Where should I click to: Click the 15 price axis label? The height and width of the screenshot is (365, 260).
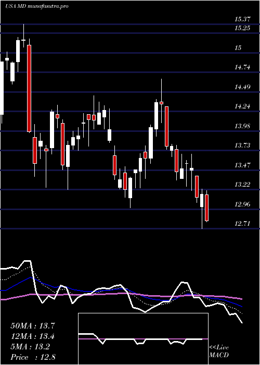tap(238, 48)
